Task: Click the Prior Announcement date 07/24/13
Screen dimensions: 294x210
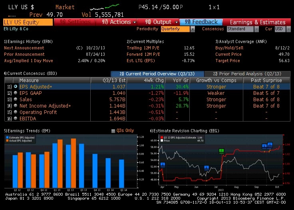Action: [x=95, y=54]
